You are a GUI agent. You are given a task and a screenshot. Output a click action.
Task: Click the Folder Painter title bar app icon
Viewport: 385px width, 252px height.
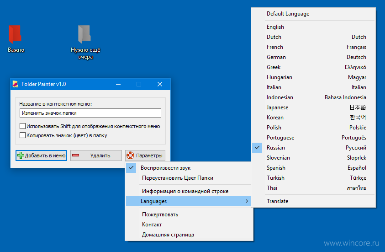(15, 84)
